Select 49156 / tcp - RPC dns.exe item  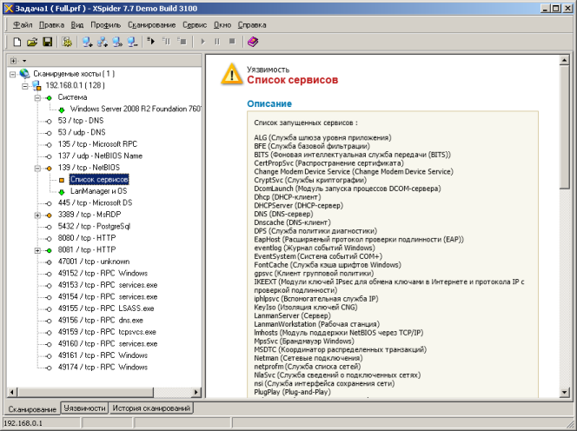tap(101, 321)
